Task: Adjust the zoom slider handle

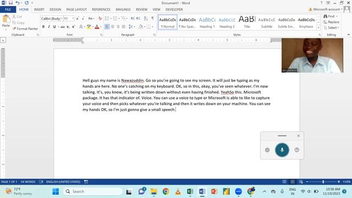Action: [x=323, y=182]
